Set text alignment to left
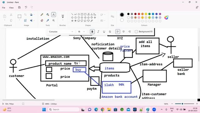Screen dimensions: 200x113 pos(117,31)
